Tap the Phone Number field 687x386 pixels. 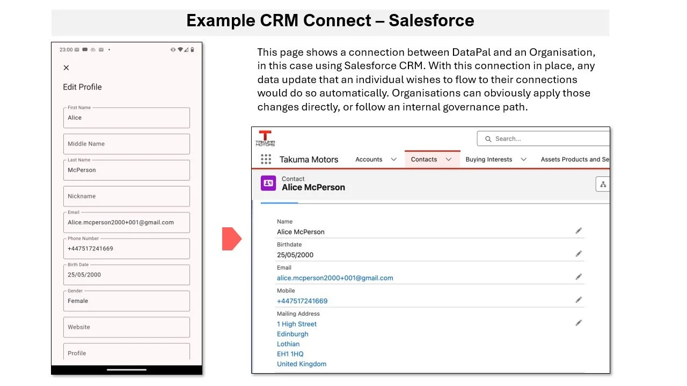pos(127,248)
